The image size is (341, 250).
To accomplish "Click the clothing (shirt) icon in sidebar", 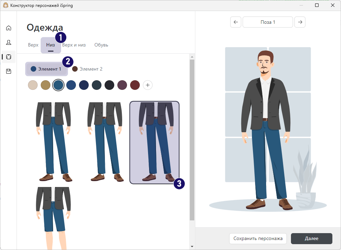I will [8, 57].
